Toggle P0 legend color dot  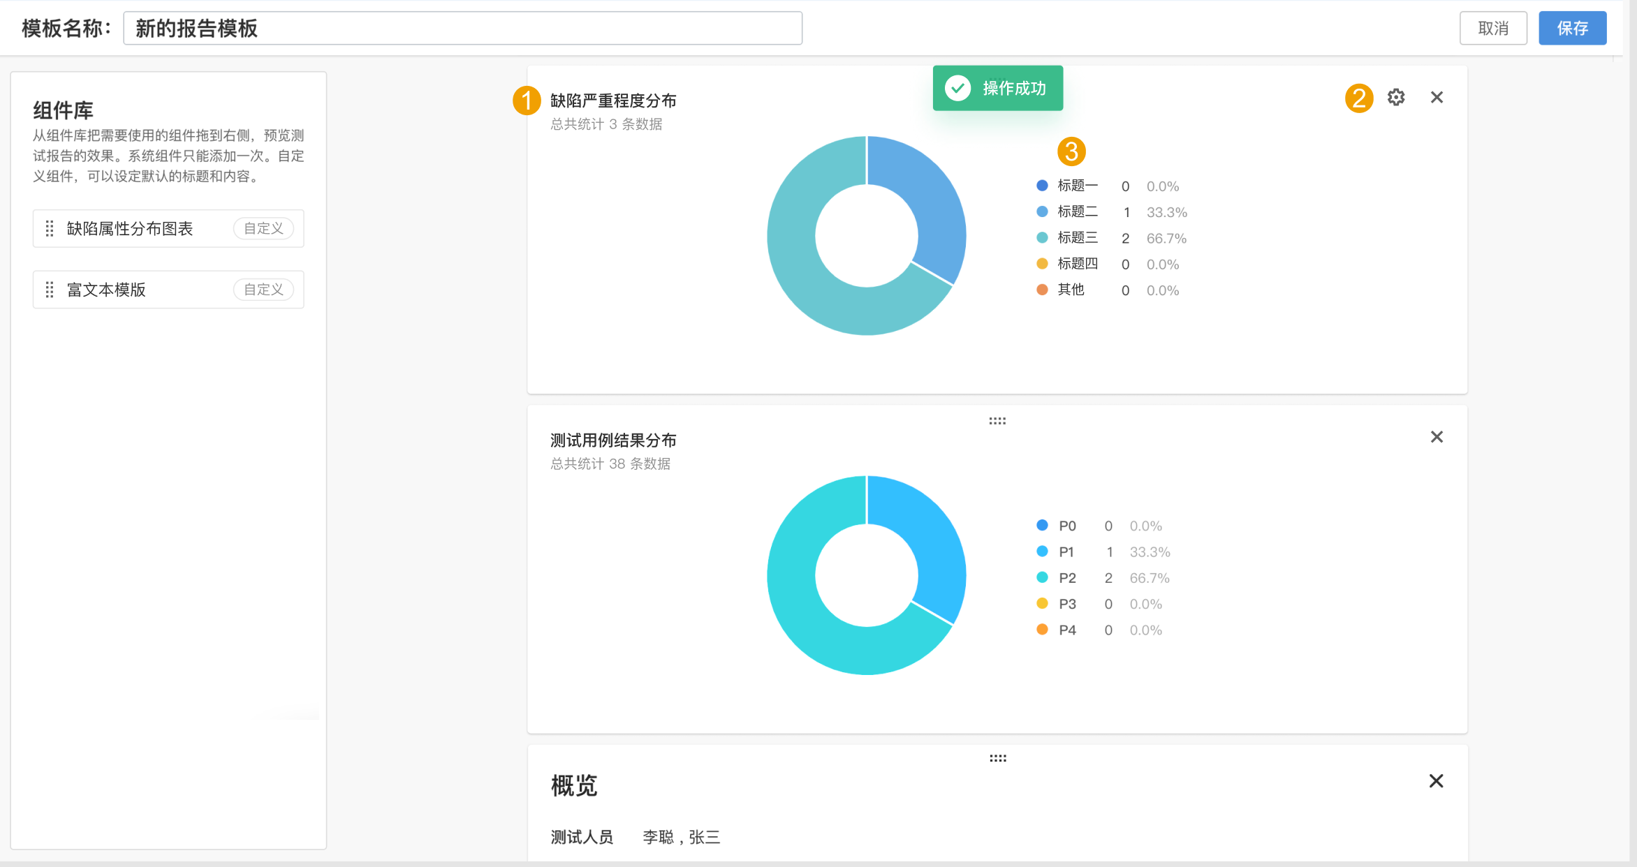tap(1042, 525)
